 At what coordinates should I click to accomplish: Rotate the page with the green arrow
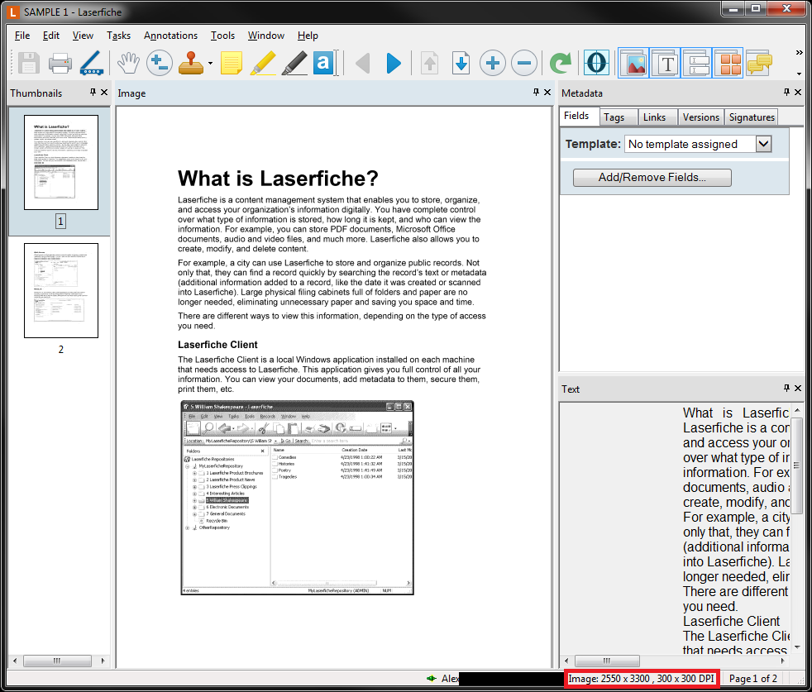point(561,63)
